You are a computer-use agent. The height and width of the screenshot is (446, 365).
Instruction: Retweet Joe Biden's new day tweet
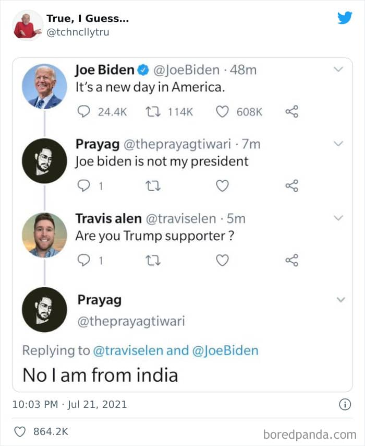click(x=155, y=111)
